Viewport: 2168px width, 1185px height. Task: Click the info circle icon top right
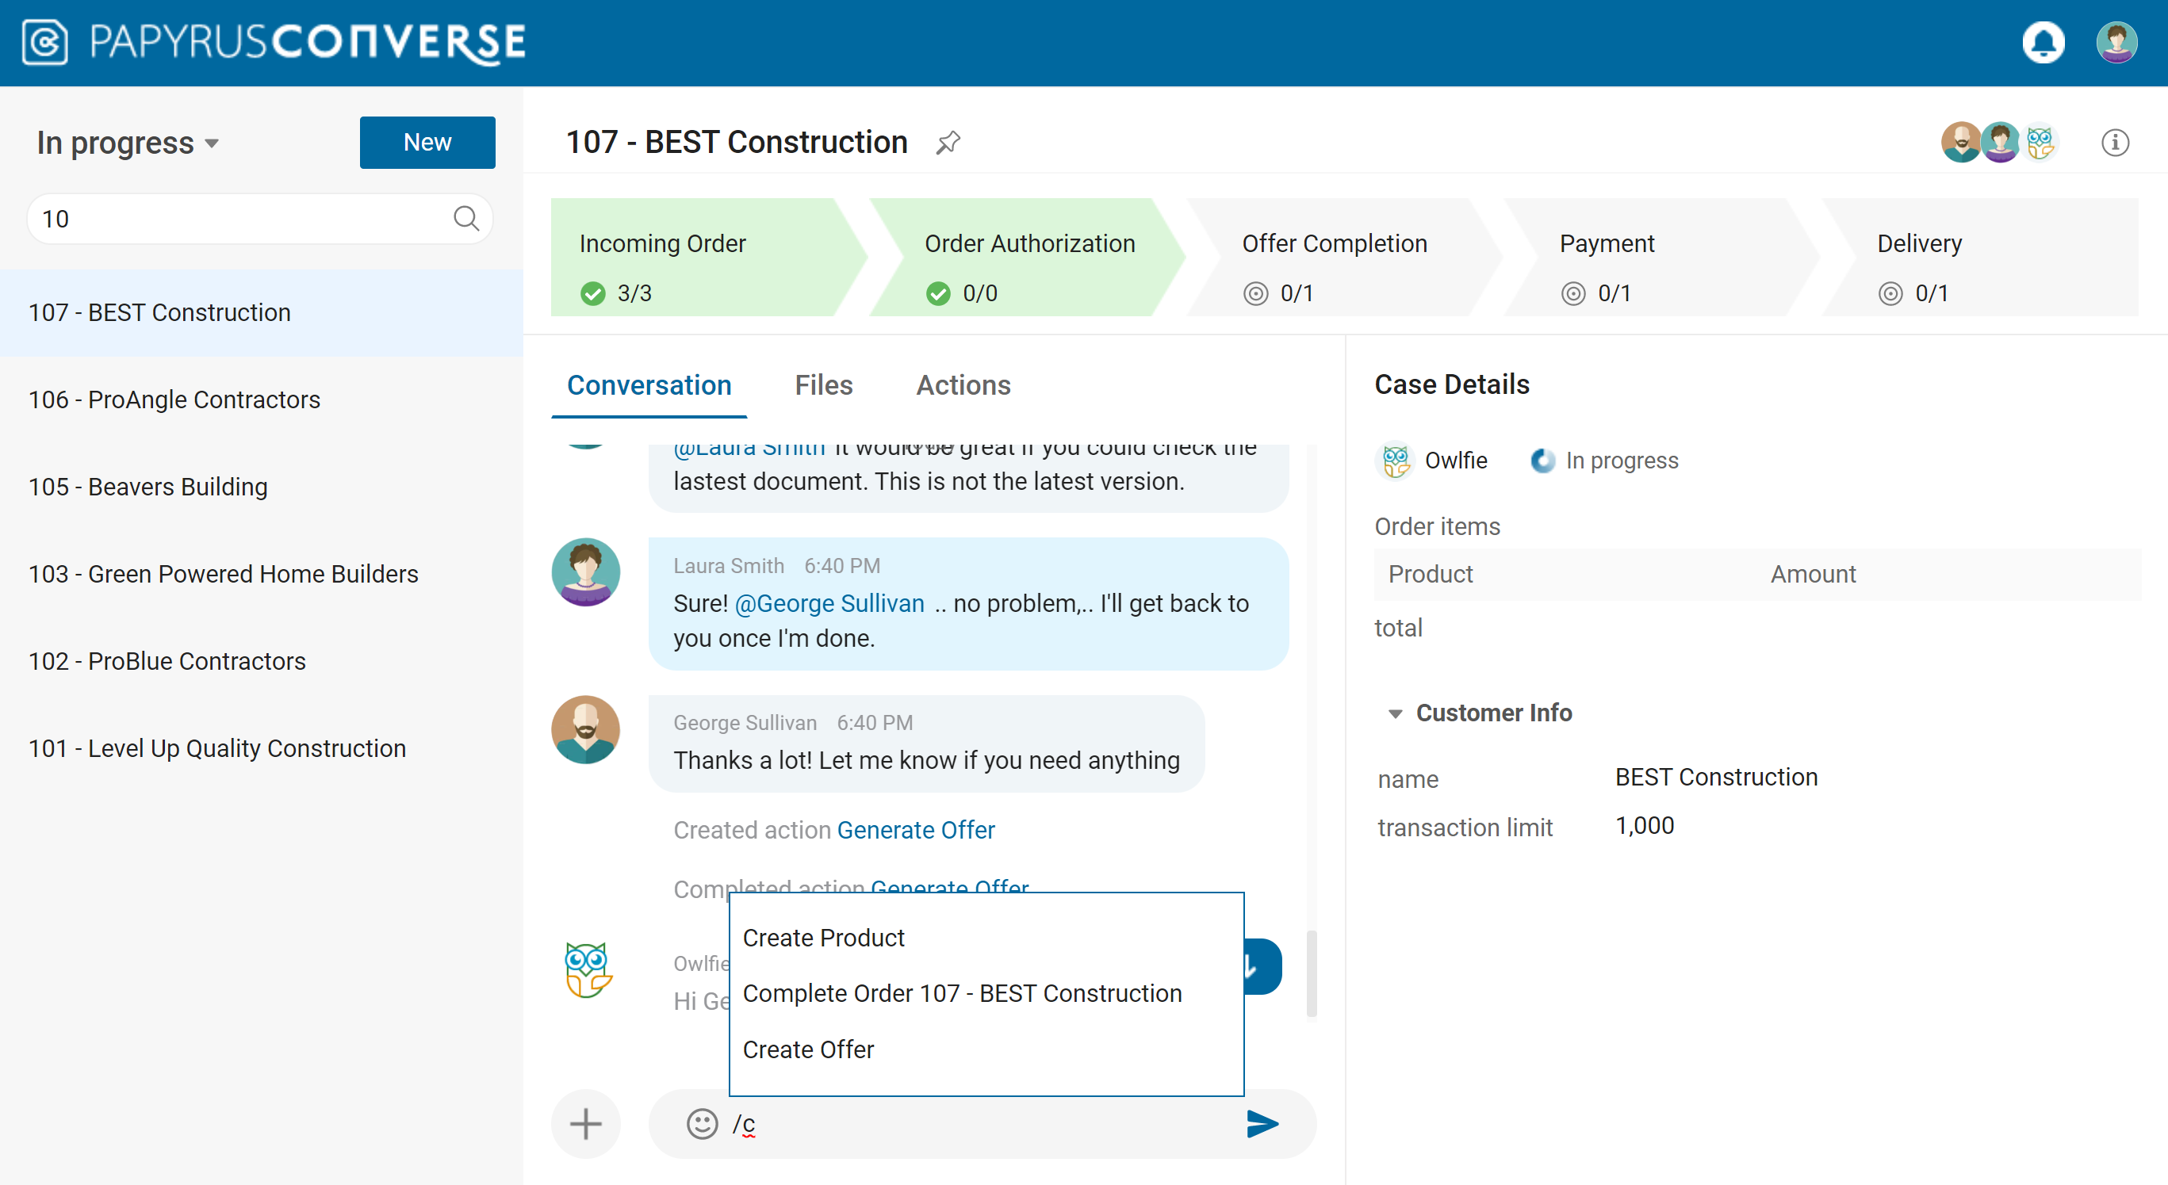tap(2116, 142)
